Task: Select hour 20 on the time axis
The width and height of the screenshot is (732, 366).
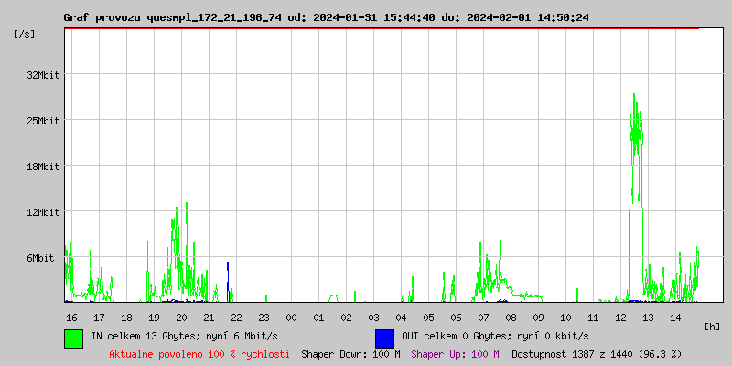Action: [181, 317]
